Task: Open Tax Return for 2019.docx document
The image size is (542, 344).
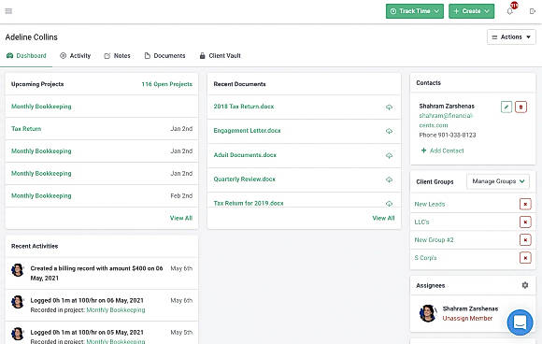Action: click(249, 203)
